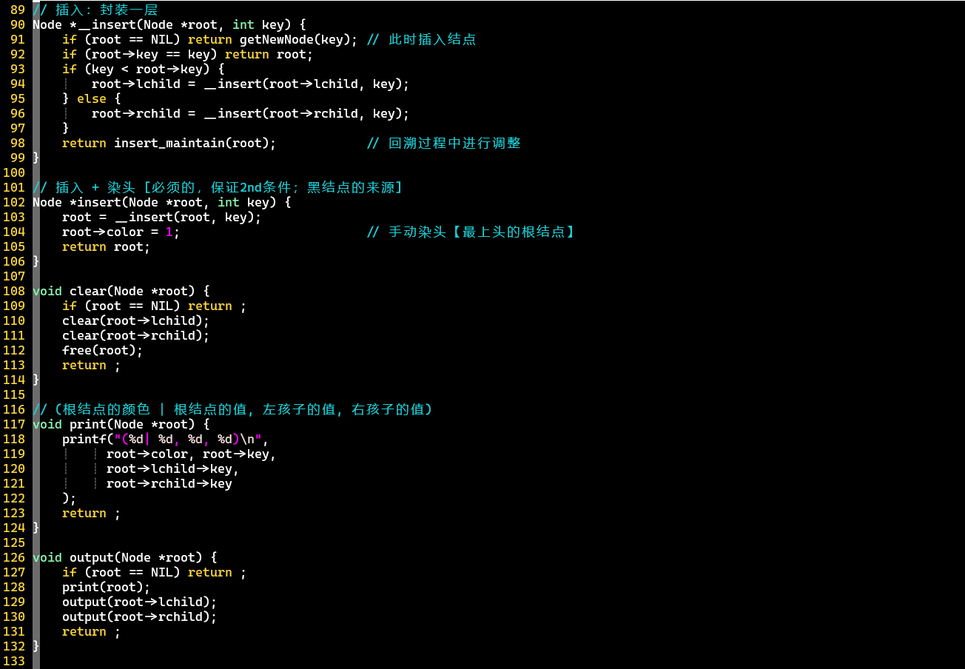The width and height of the screenshot is (965, 669).
Task: Click 'root→color = 1;' on line 104
Action: click(x=121, y=232)
